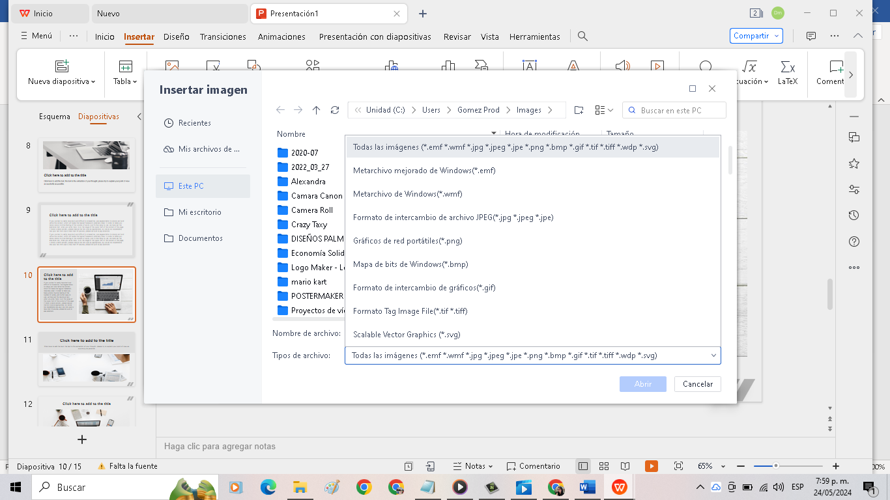Refresh the folder listing in the dialog

pos(335,110)
